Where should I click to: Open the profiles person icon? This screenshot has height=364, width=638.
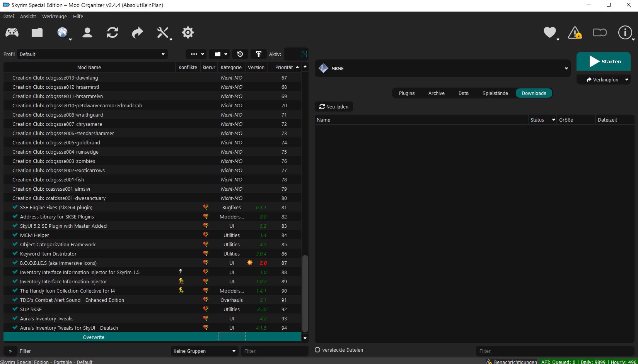(x=87, y=33)
